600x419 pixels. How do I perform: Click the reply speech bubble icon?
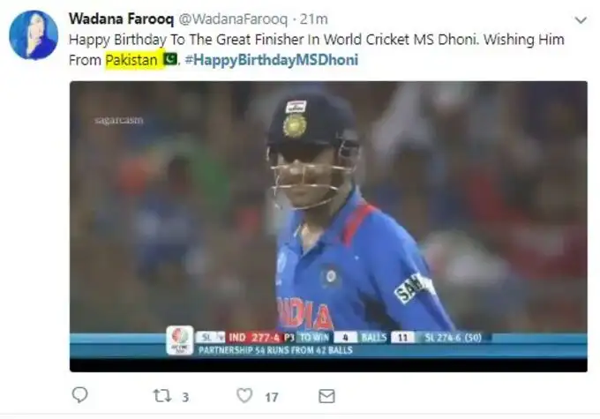(79, 395)
